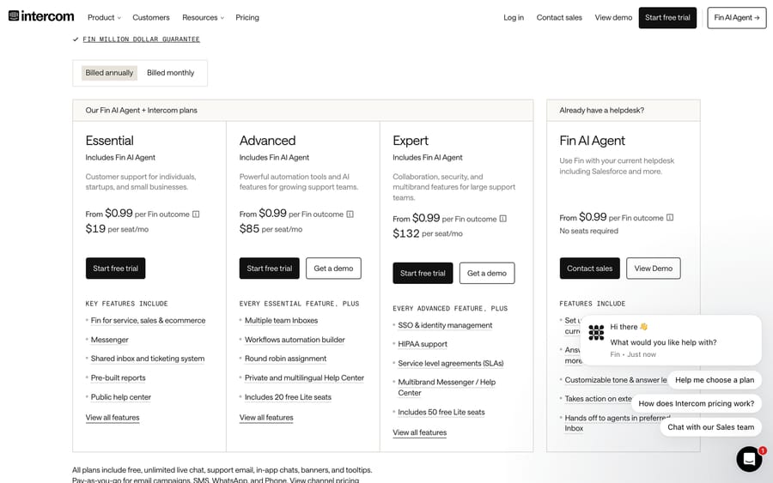Click 'Workflows automation builder' feature

[x=295, y=340]
